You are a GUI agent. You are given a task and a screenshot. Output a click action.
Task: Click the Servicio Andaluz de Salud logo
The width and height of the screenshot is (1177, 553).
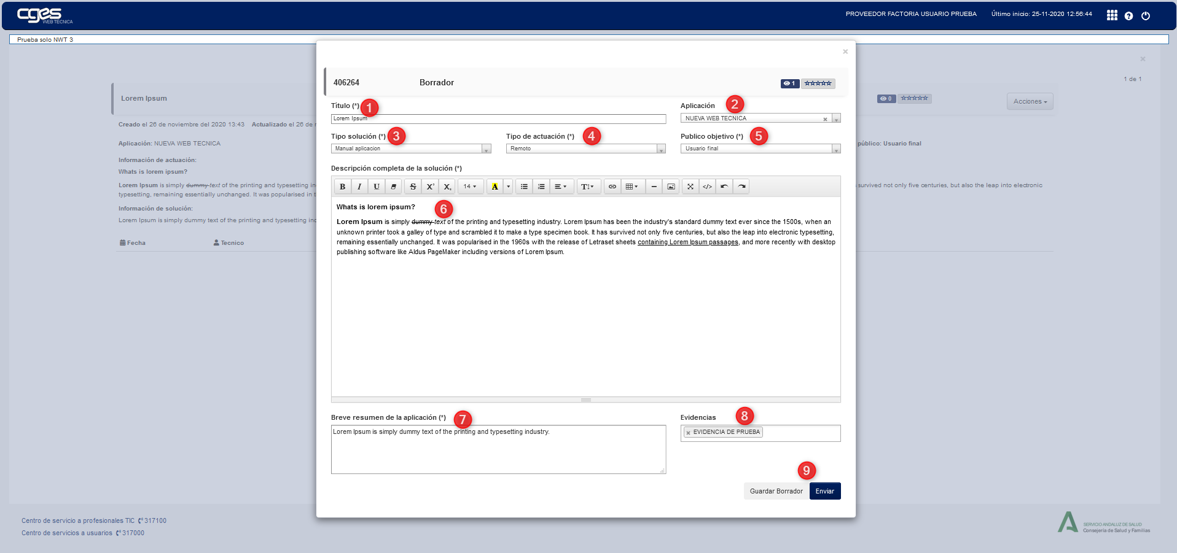coord(1104,522)
